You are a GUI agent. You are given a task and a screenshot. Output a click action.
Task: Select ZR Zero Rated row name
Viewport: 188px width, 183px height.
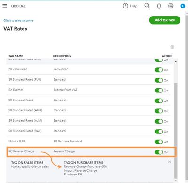pos(18,69)
